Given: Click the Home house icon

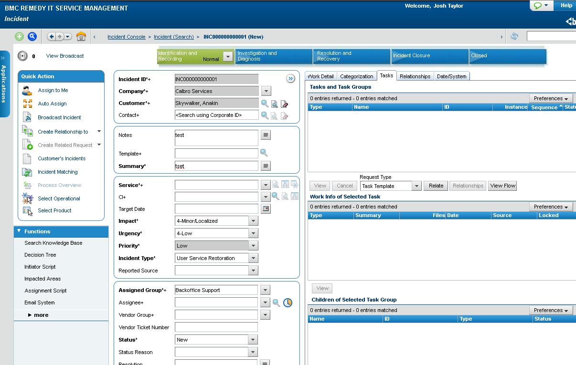Looking at the screenshot, I should pos(81,36).
